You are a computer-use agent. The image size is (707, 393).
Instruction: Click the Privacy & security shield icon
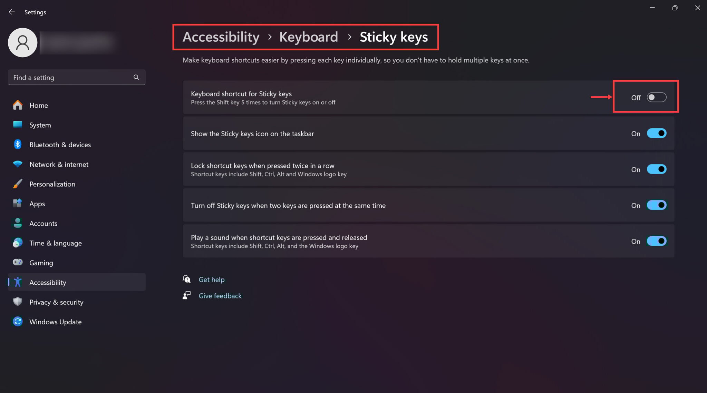[x=17, y=302]
